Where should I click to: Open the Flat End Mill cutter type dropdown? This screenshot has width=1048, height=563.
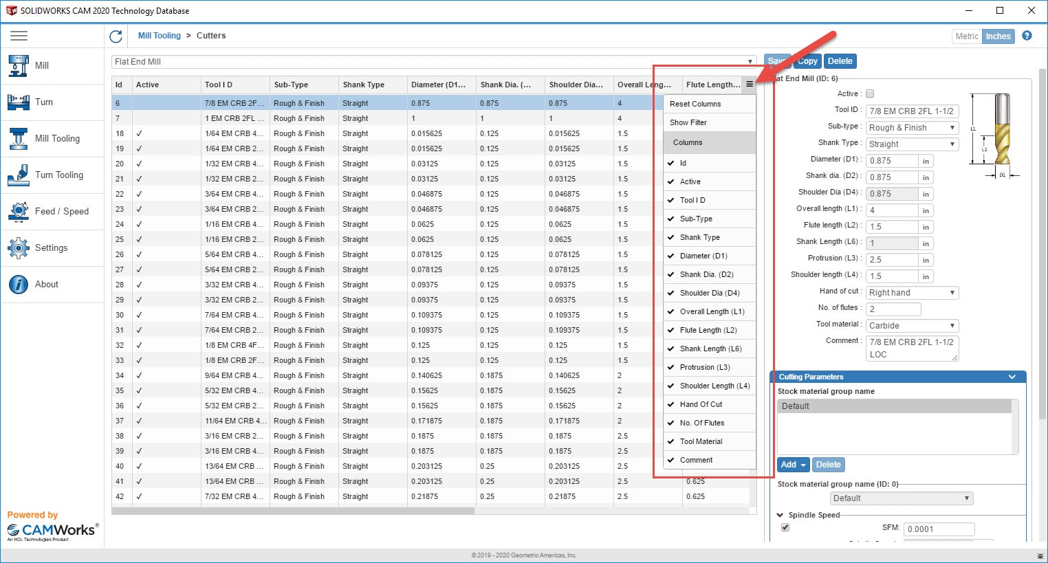tap(434, 62)
